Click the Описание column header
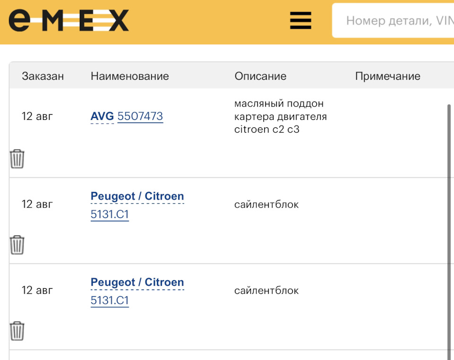The image size is (454, 360). [260, 76]
